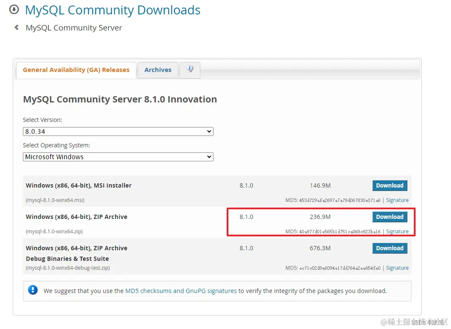Open Signature link for mysql-8.1.0-winx64.zip

click(x=397, y=232)
